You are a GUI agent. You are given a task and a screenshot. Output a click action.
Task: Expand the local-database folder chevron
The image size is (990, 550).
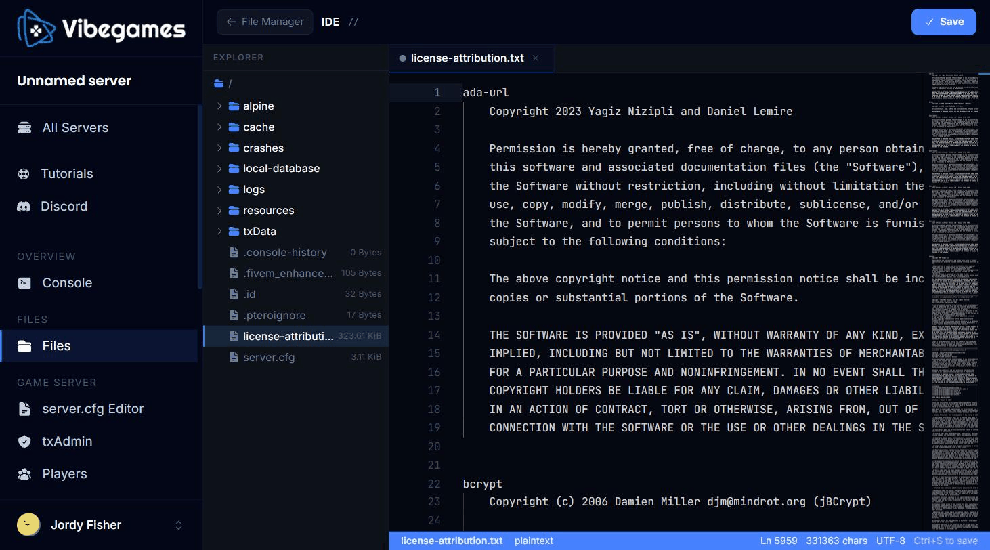pyautogui.click(x=219, y=168)
